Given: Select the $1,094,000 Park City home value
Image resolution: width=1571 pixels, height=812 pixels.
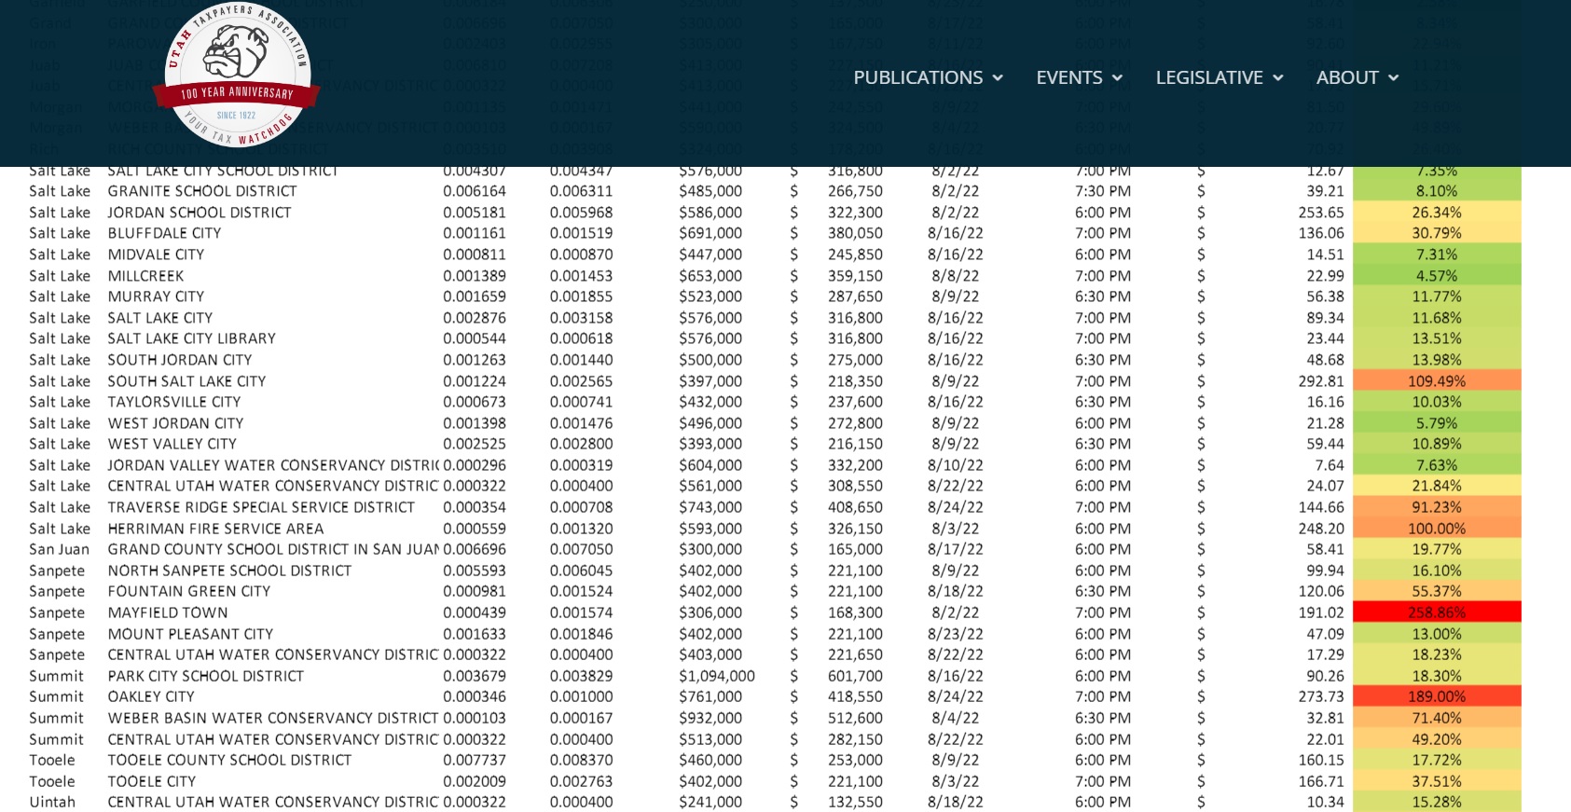Looking at the screenshot, I should [716, 676].
